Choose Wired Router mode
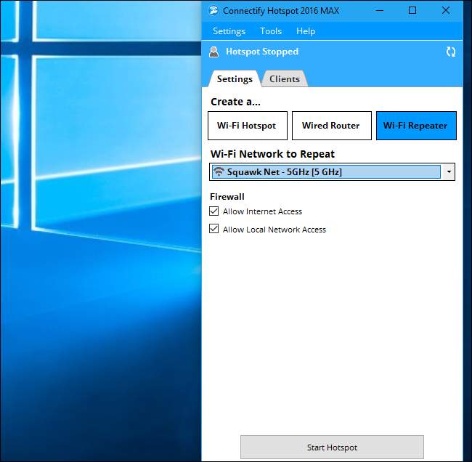The width and height of the screenshot is (472, 462). click(331, 126)
